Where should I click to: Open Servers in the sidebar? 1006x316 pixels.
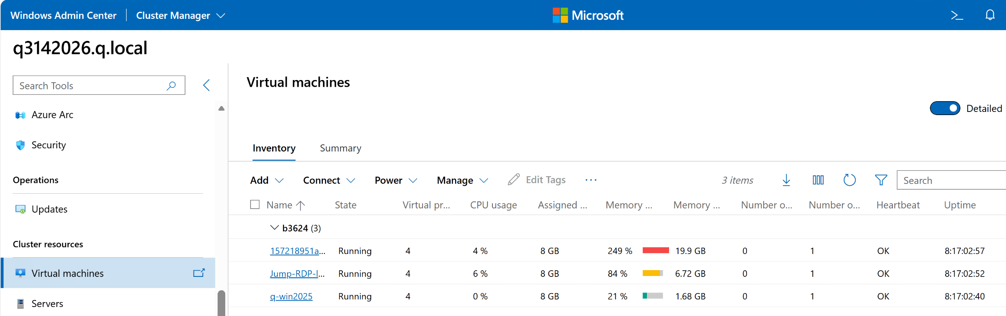click(47, 304)
